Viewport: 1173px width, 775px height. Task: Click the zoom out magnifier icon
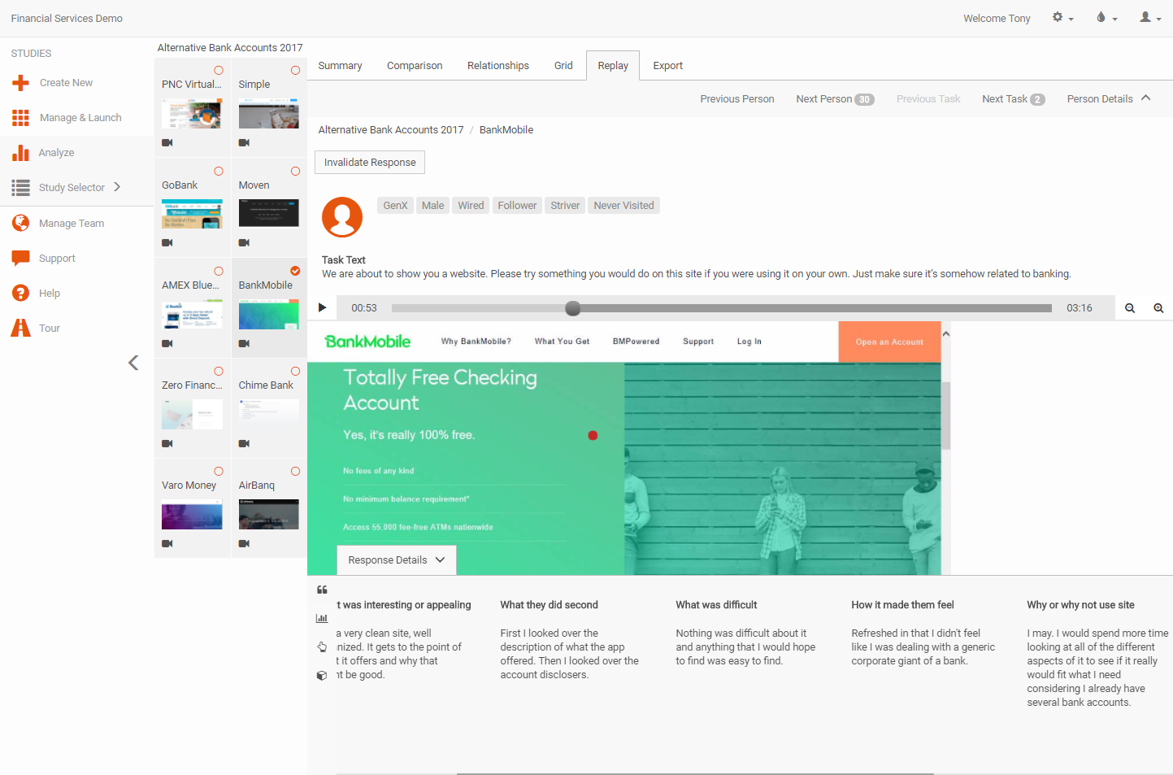(1130, 308)
